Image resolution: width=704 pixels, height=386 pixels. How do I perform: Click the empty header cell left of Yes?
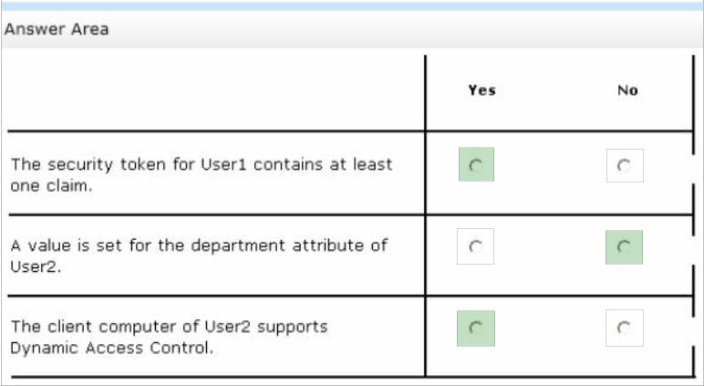(216, 92)
